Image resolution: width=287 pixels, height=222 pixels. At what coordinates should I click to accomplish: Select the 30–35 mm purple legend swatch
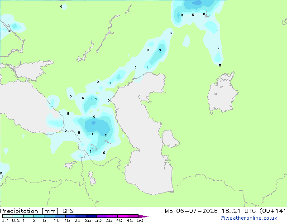point(101,216)
